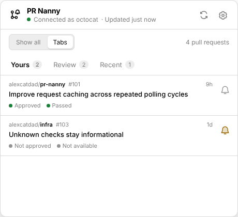238x217 pixels.
Task: Click the #103 PR number
Action: coord(62,125)
